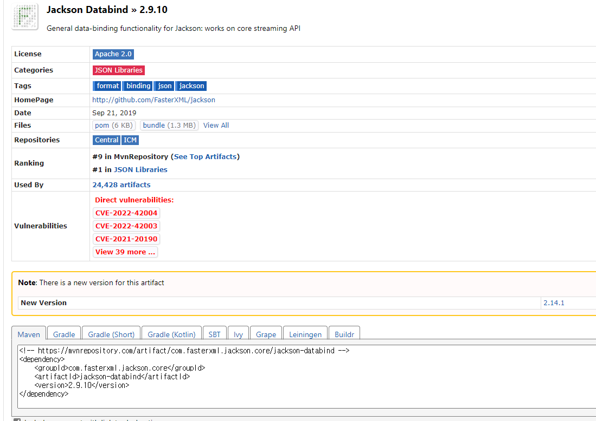The width and height of the screenshot is (596, 421).
Task: Select the jackson tag
Action: click(191, 86)
